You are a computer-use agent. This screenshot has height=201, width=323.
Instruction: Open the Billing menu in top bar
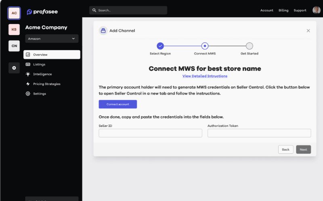[x=283, y=10]
